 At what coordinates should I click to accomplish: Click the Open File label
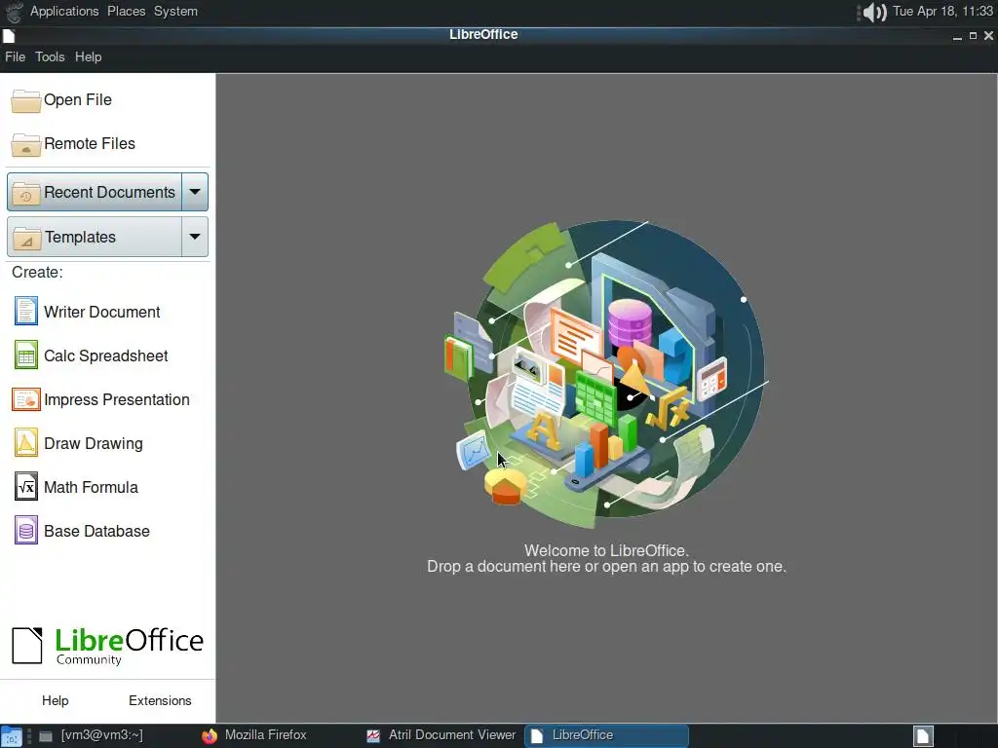[78, 100]
